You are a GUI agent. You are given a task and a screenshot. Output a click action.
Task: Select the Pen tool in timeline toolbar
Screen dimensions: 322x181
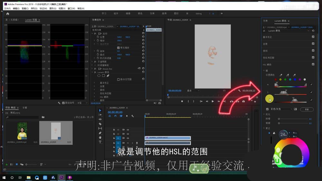click(x=100, y=133)
